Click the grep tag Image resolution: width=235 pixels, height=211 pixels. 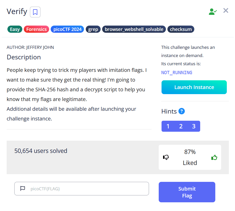(x=93, y=29)
